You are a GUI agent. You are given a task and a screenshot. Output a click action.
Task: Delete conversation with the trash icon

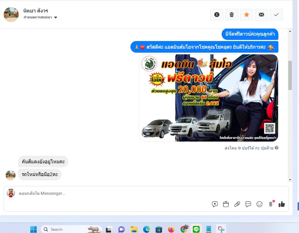[232, 15]
